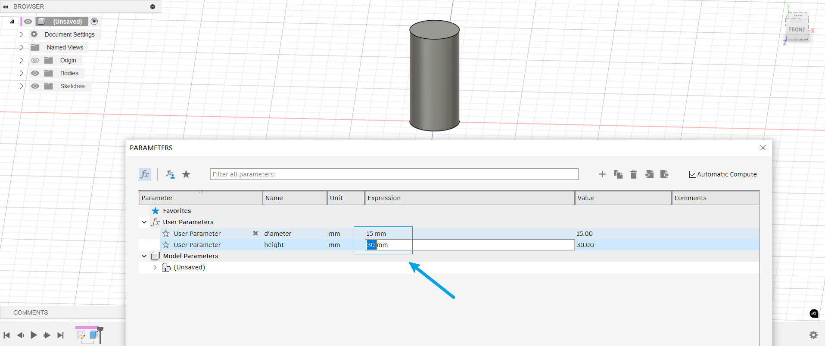The image size is (825, 346).
Task: Show the hidden Origin folder
Action: [x=35, y=60]
